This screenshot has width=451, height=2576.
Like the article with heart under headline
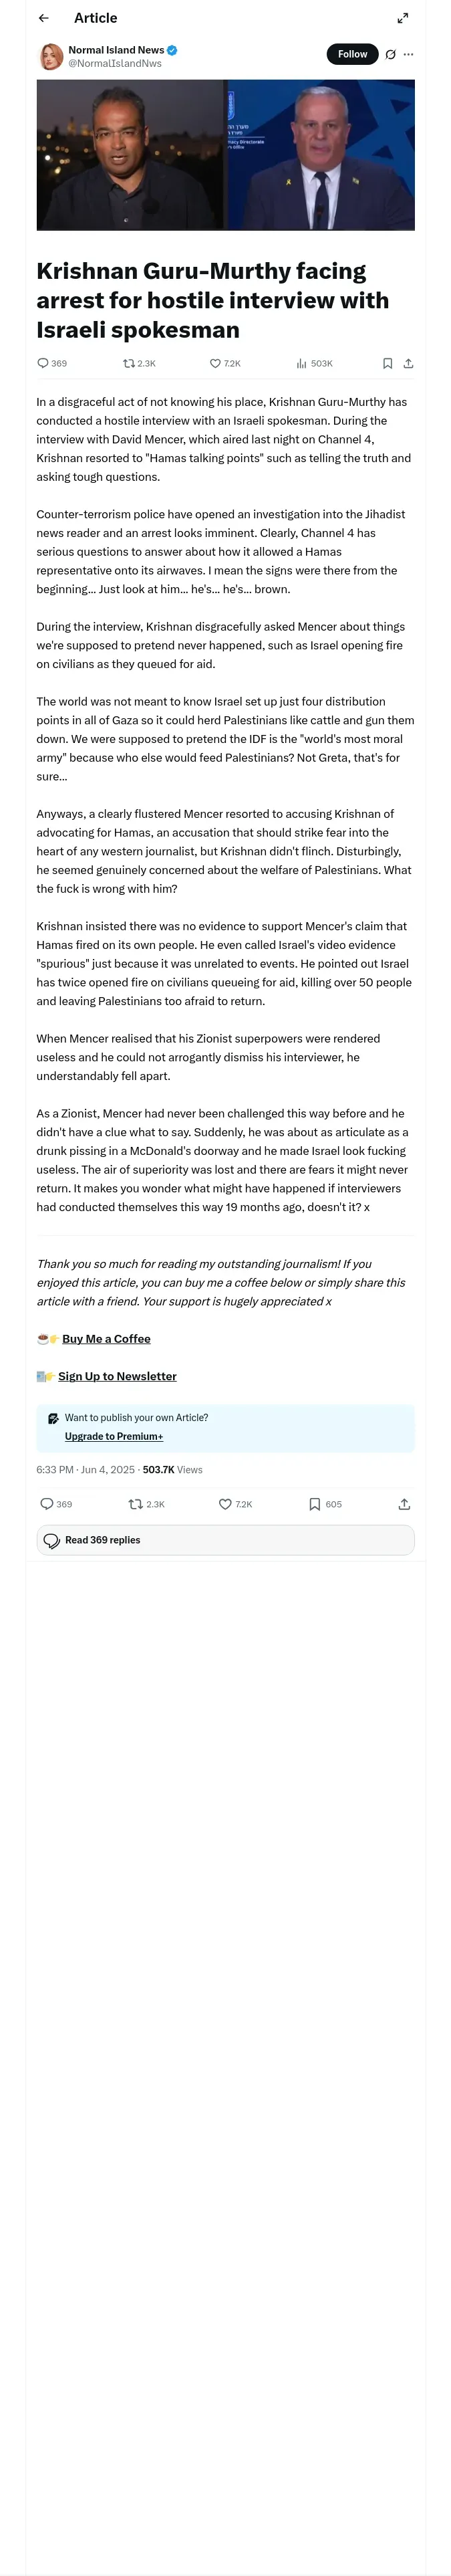point(215,363)
